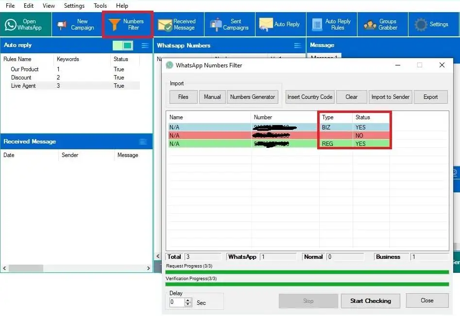Click the left panel scroll left arrow
Viewport: 460px width, 316px height.
click(x=4, y=268)
